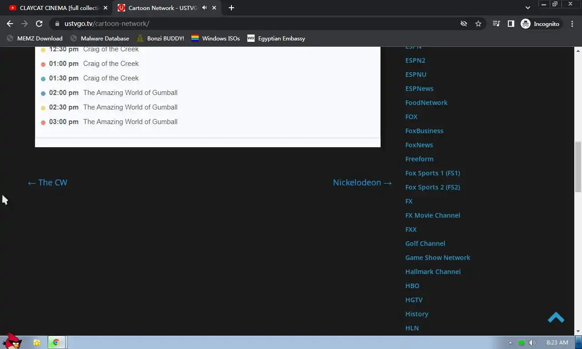The height and width of the screenshot is (349, 582).
Task: Select the 01:00 pm Craig of the Creek entry
Action: point(90,64)
